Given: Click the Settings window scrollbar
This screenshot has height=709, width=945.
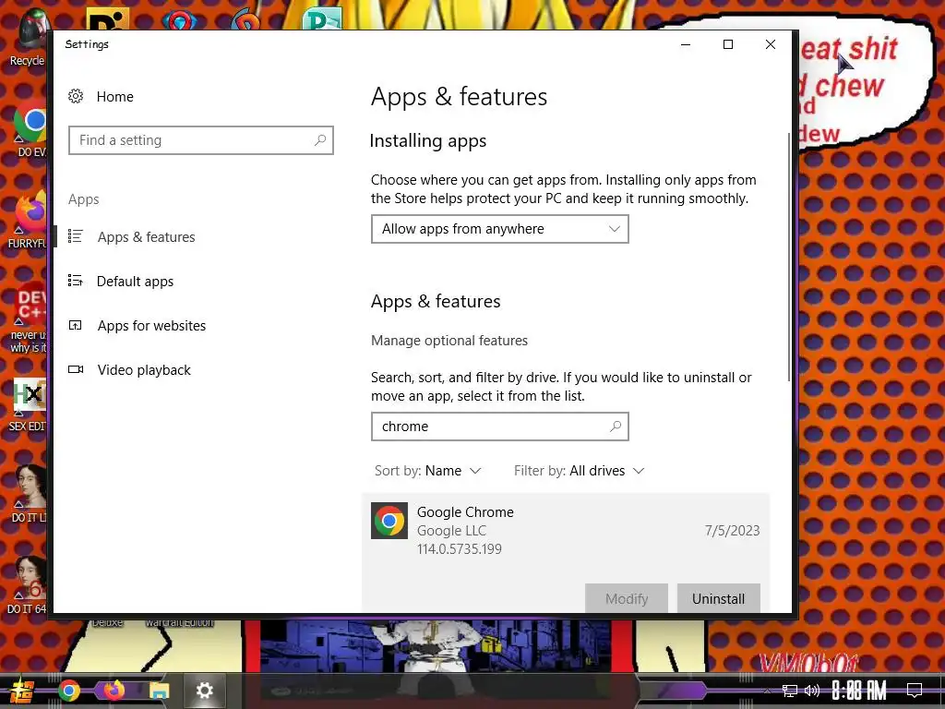Looking at the screenshot, I should [788, 257].
